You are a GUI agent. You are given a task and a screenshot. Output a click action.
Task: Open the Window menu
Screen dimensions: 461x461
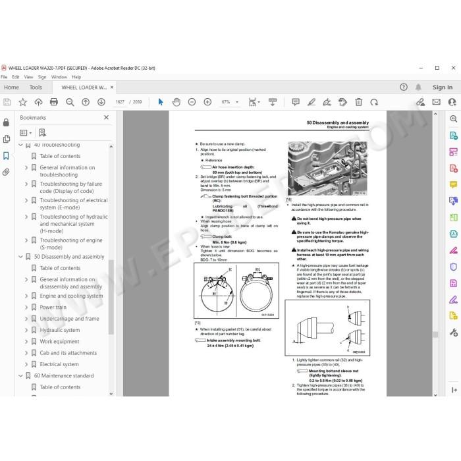(59, 77)
